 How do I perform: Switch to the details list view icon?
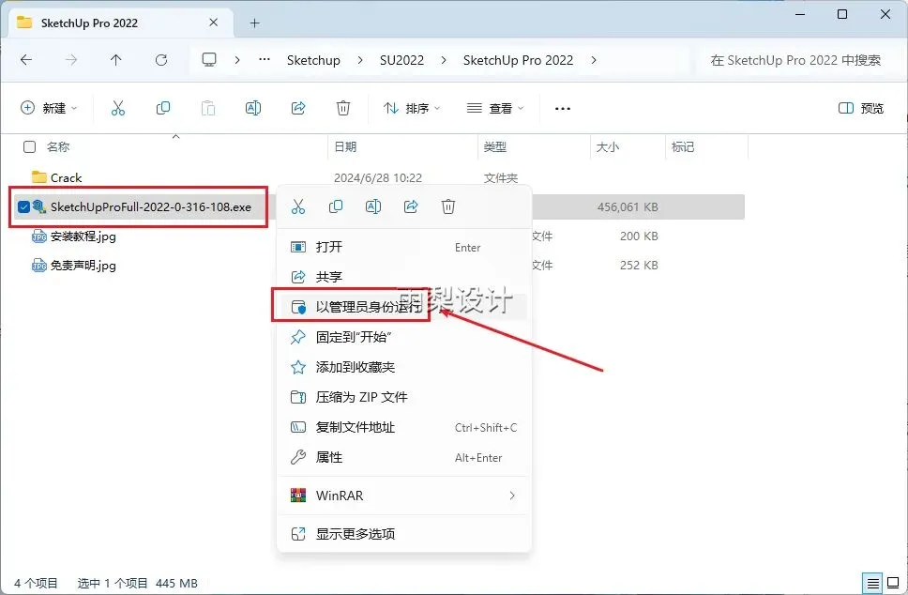[x=872, y=583]
